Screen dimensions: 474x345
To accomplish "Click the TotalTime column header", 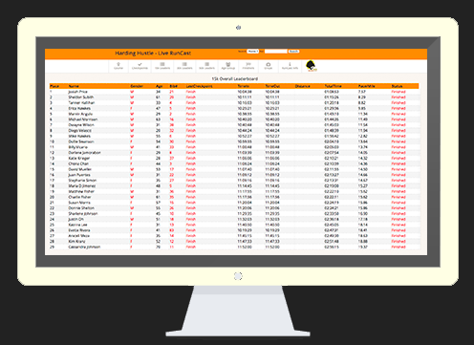I will coord(333,86).
